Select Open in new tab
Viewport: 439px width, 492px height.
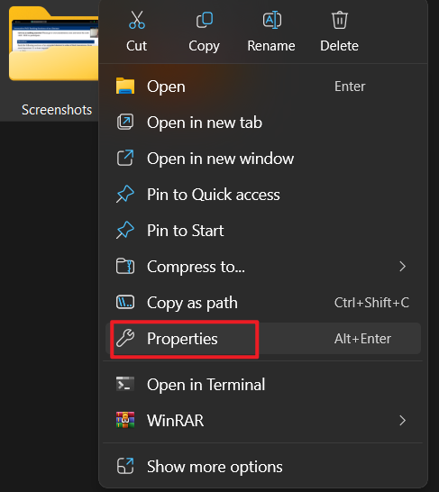click(x=263, y=123)
